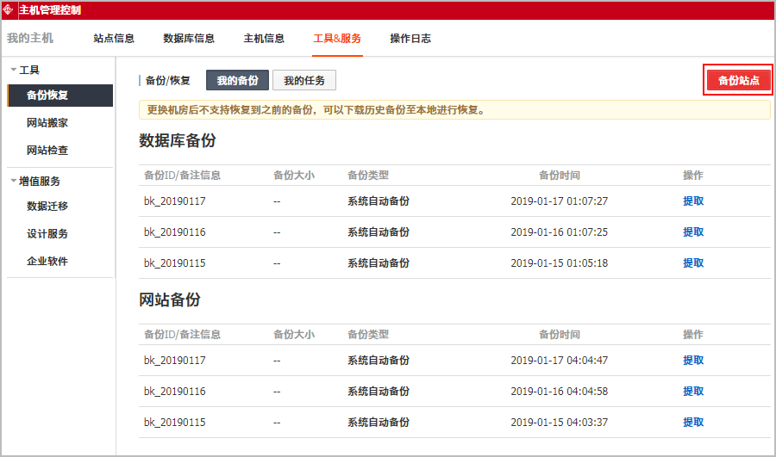This screenshot has width=776, height=457.
Task: Switch to 我的任务 view
Action: coord(304,80)
